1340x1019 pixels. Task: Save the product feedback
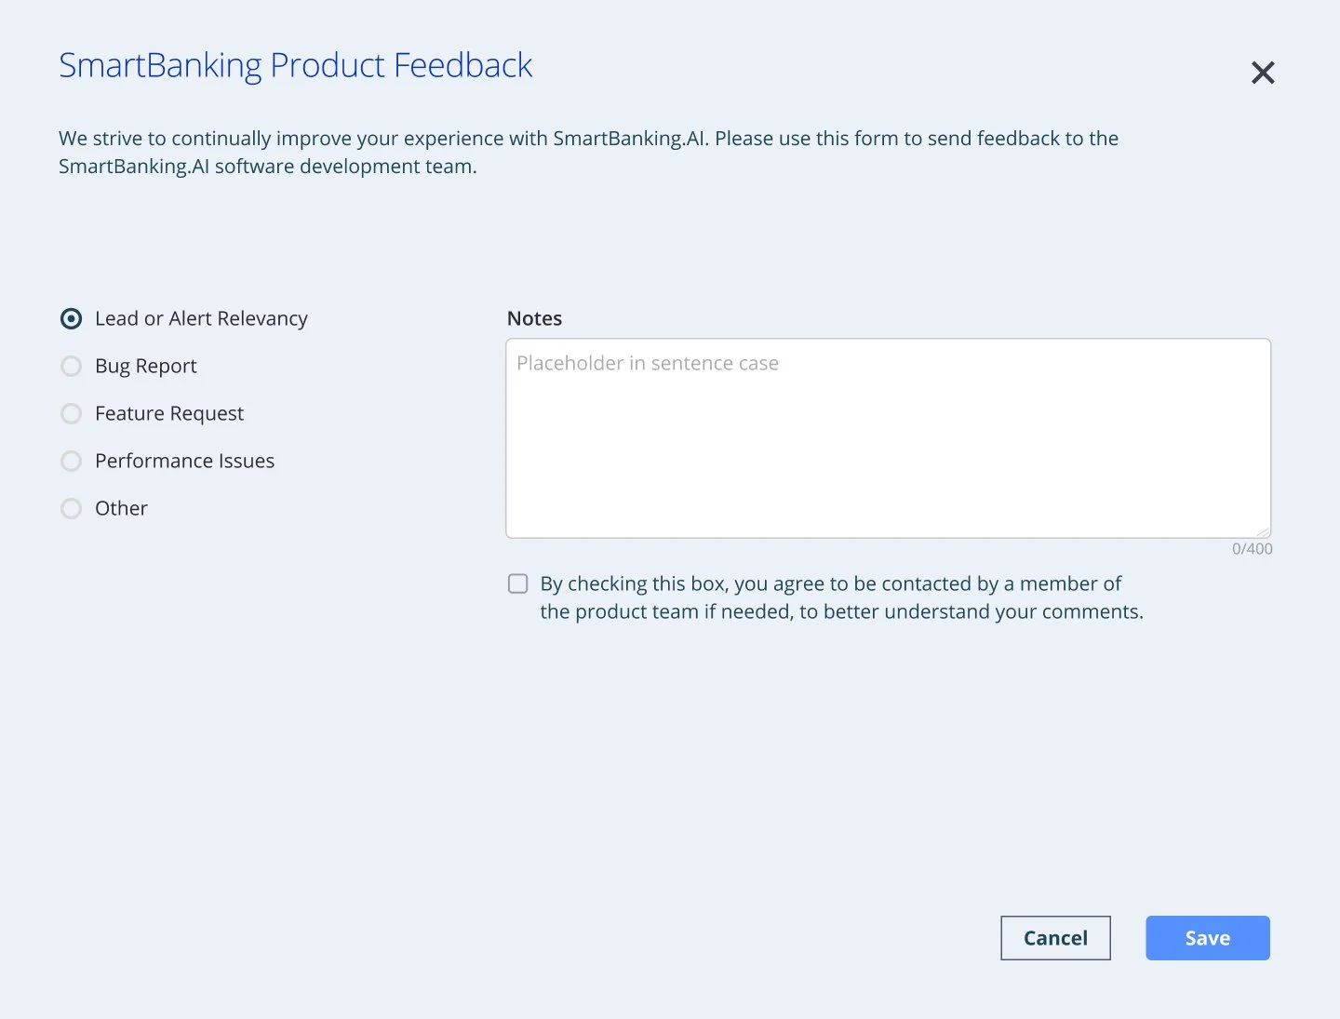[1208, 938]
